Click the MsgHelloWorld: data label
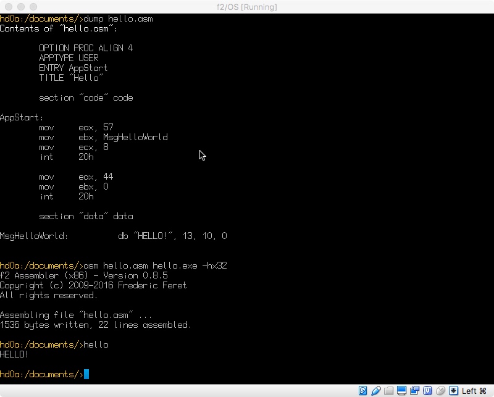 34,236
